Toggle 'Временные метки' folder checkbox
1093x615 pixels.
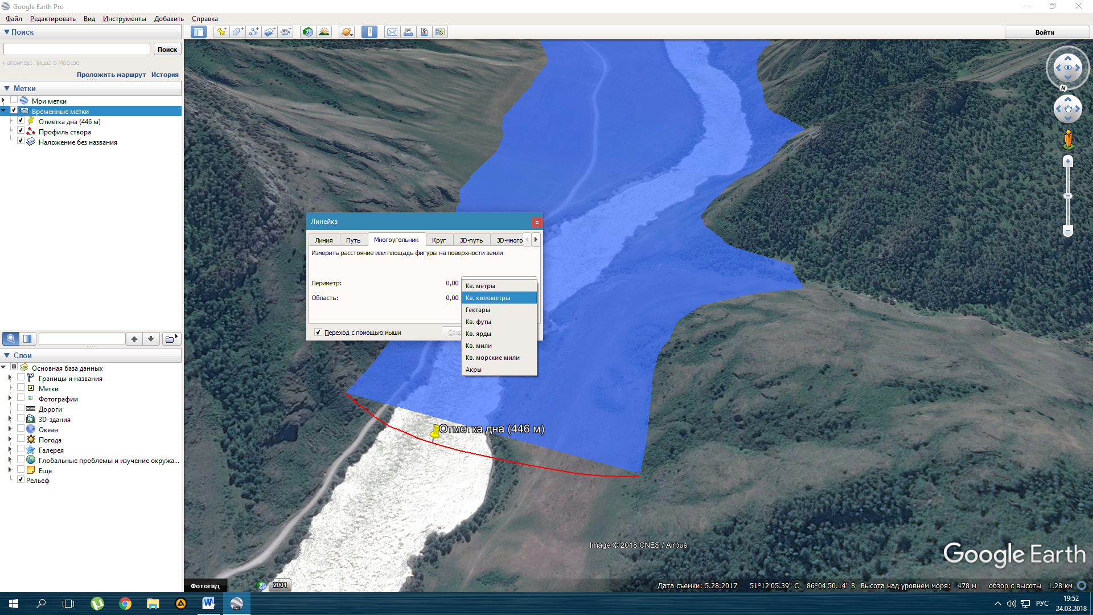14,110
